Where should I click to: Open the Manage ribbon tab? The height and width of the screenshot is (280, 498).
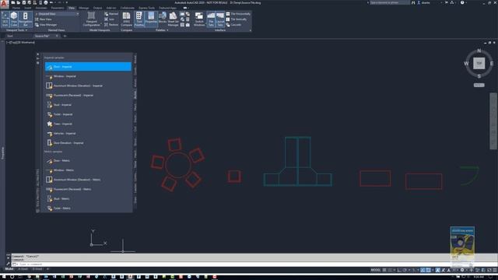click(x=84, y=8)
